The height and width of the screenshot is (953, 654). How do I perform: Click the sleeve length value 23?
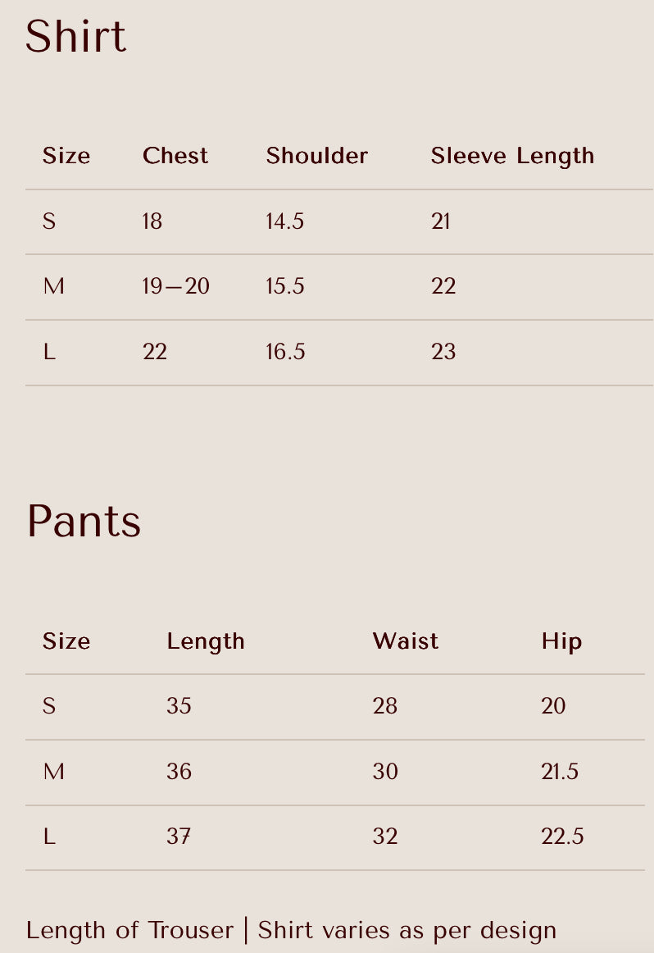tap(443, 351)
